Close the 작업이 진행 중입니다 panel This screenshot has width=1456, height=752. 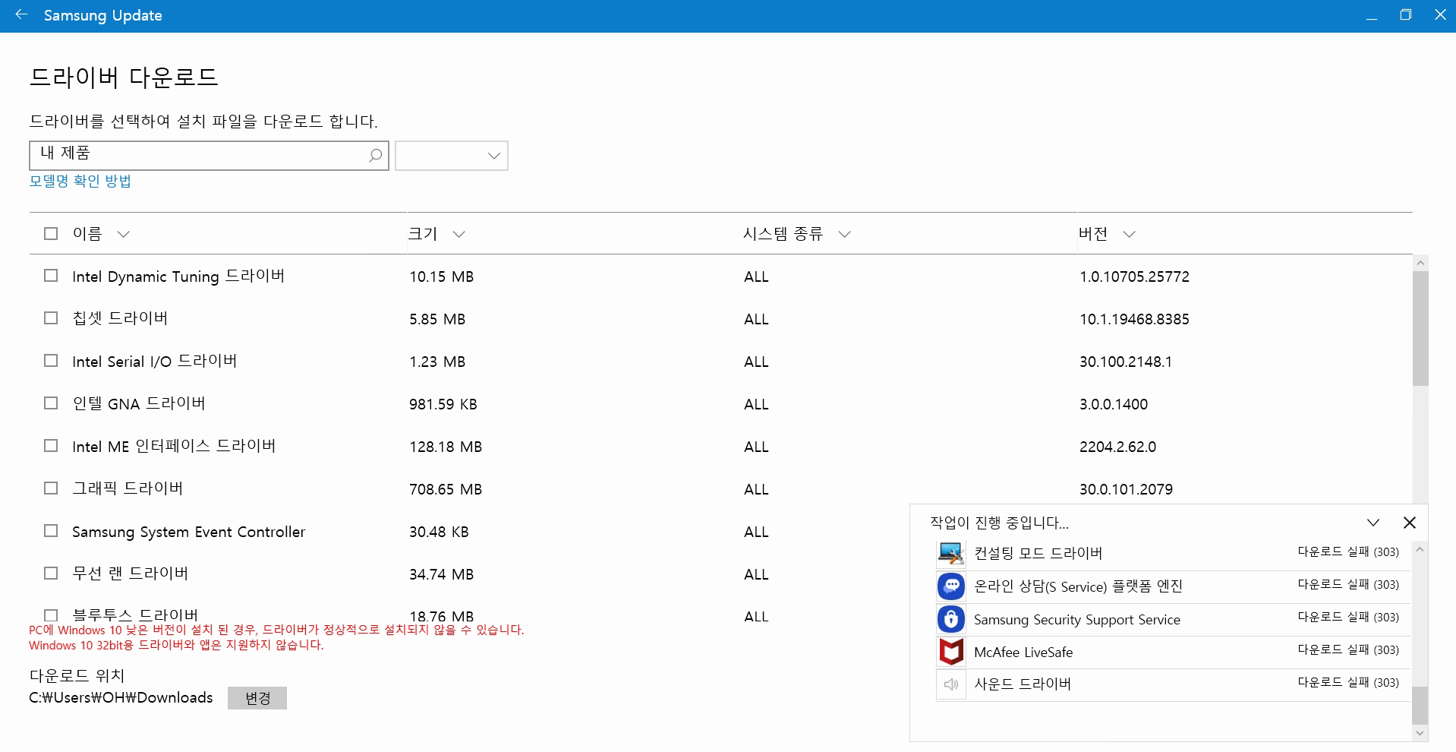click(1410, 523)
